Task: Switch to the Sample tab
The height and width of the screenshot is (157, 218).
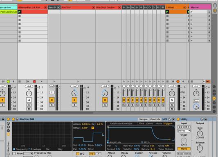Action: click(143, 119)
